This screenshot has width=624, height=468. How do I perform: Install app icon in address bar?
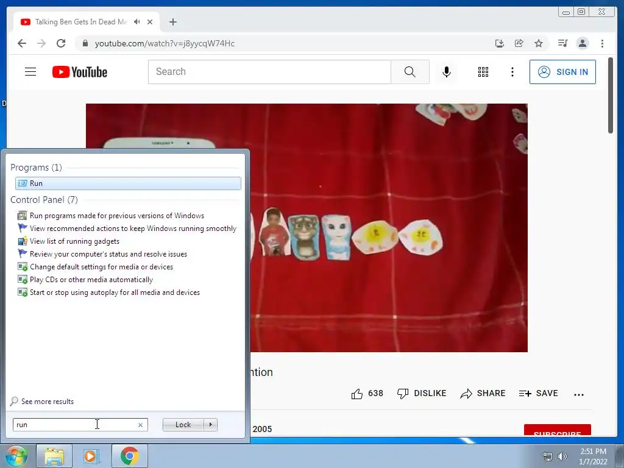click(x=500, y=43)
